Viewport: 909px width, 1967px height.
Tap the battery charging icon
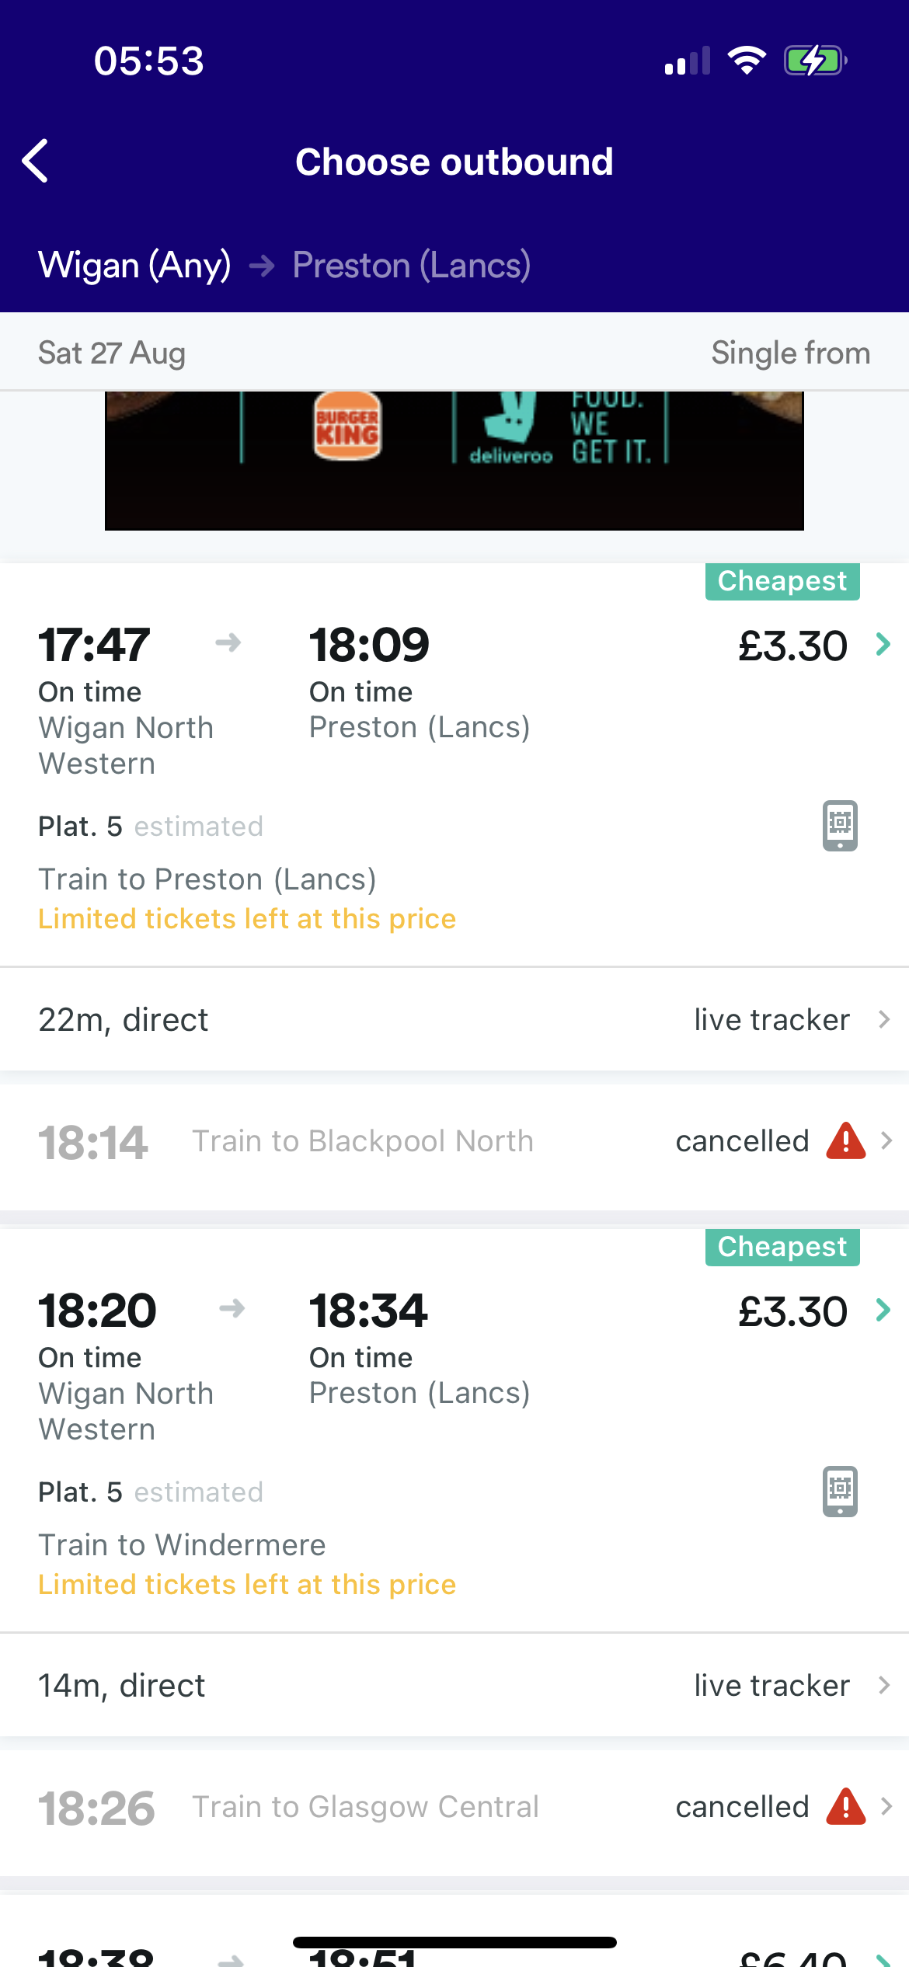[x=815, y=61]
